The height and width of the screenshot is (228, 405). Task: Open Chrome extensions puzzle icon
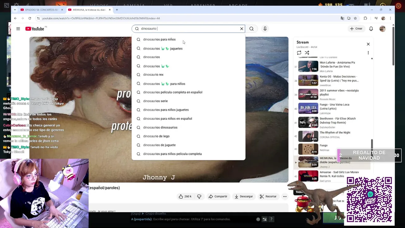tap(365, 18)
